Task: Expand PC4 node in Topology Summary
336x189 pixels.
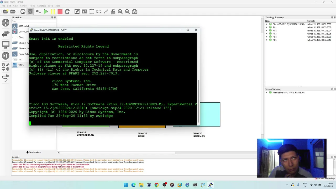Action: click(x=267, y=37)
